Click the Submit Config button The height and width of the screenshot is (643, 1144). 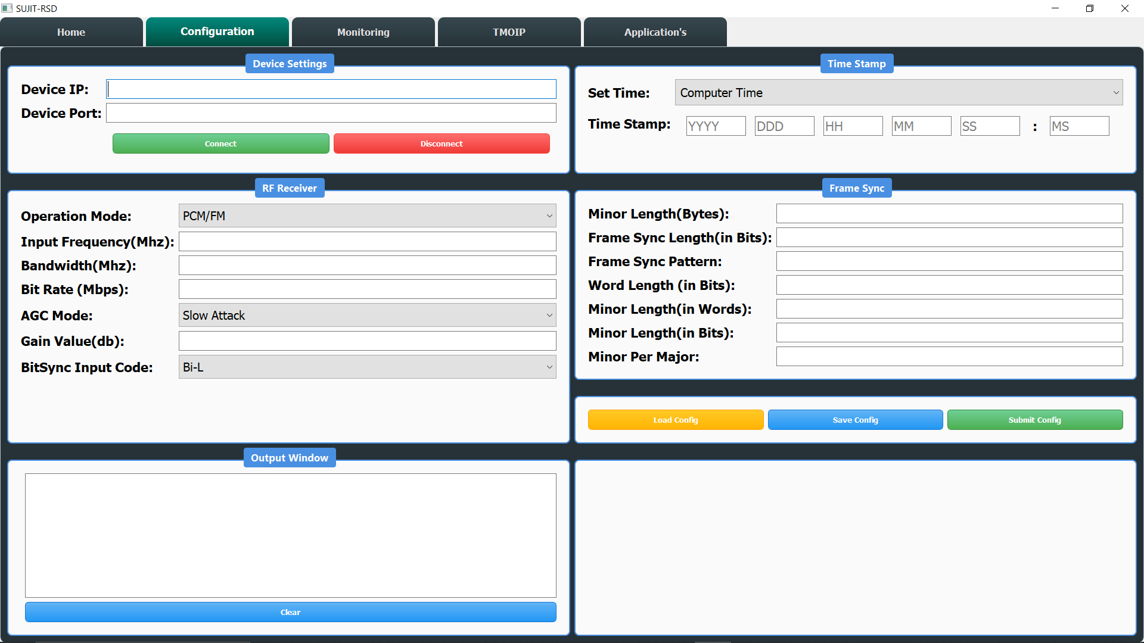[1034, 420]
